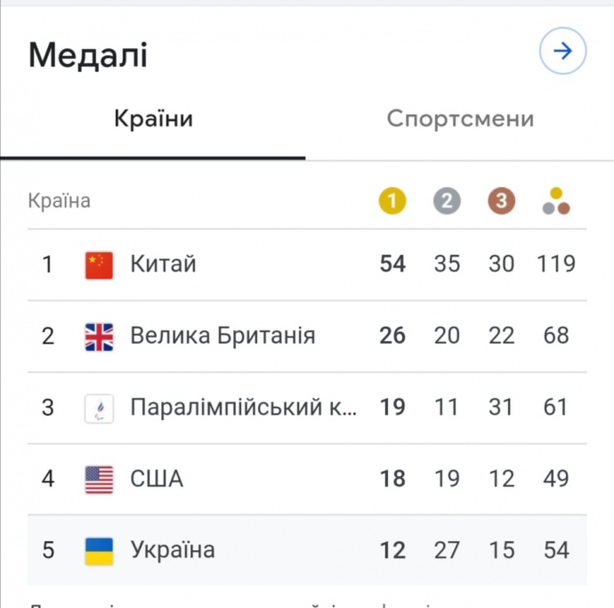Click the Країна column header

click(59, 201)
